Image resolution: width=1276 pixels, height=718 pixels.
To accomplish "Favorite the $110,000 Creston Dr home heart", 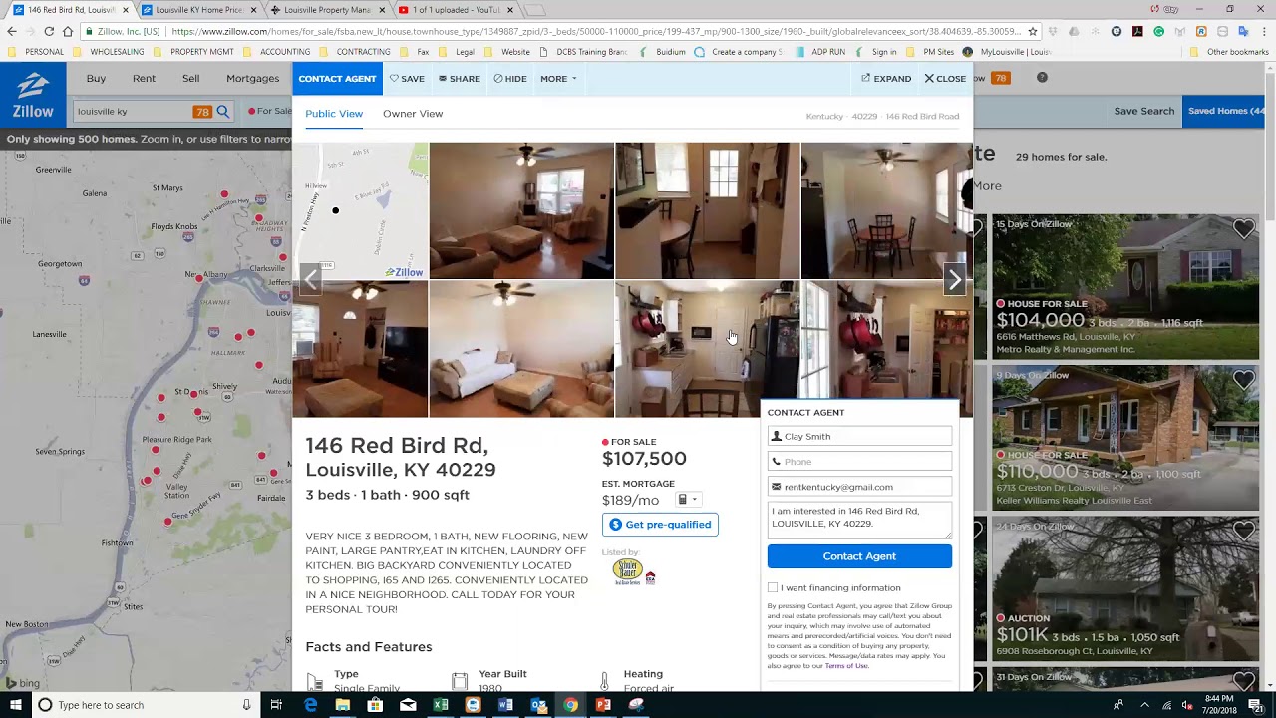I will click(x=1243, y=380).
